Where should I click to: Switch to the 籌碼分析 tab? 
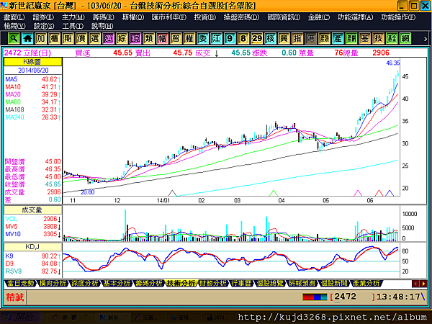click(149, 283)
